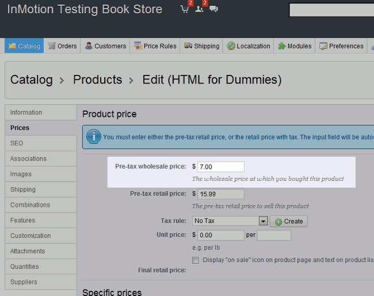374x296 pixels.
Task: Focus the top search box
Action: point(331,10)
